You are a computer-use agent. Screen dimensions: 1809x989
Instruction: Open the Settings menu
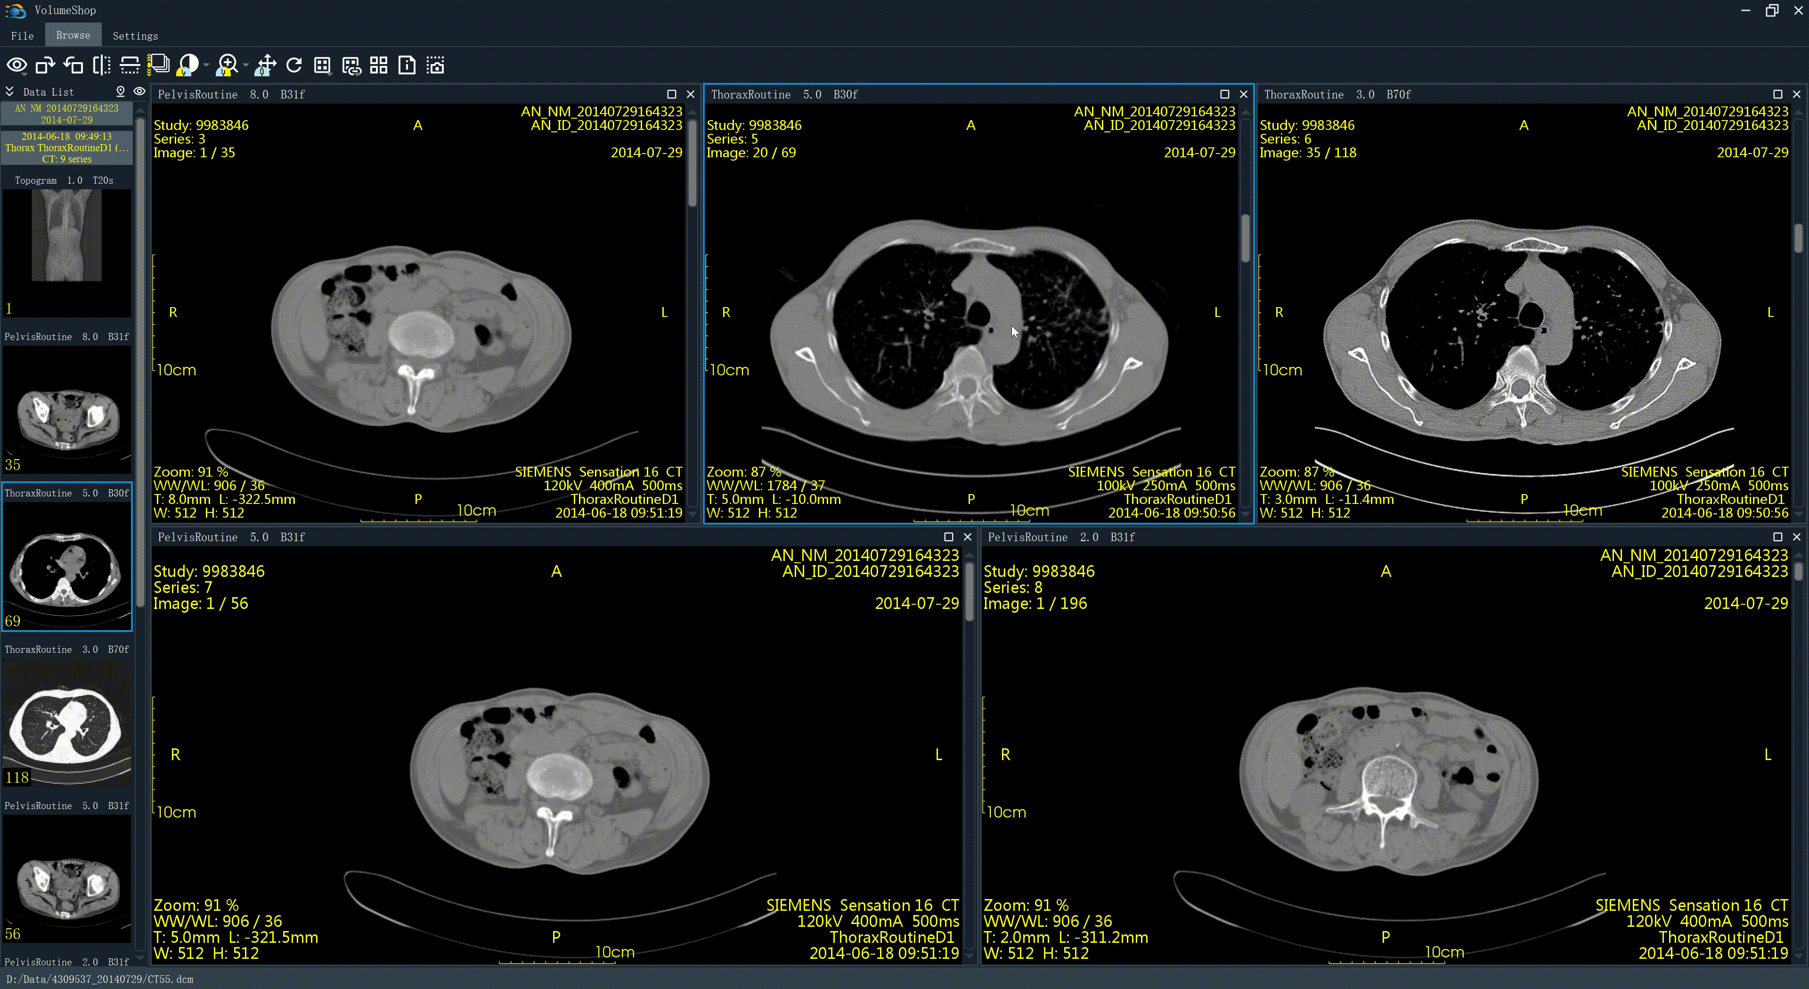(x=135, y=36)
